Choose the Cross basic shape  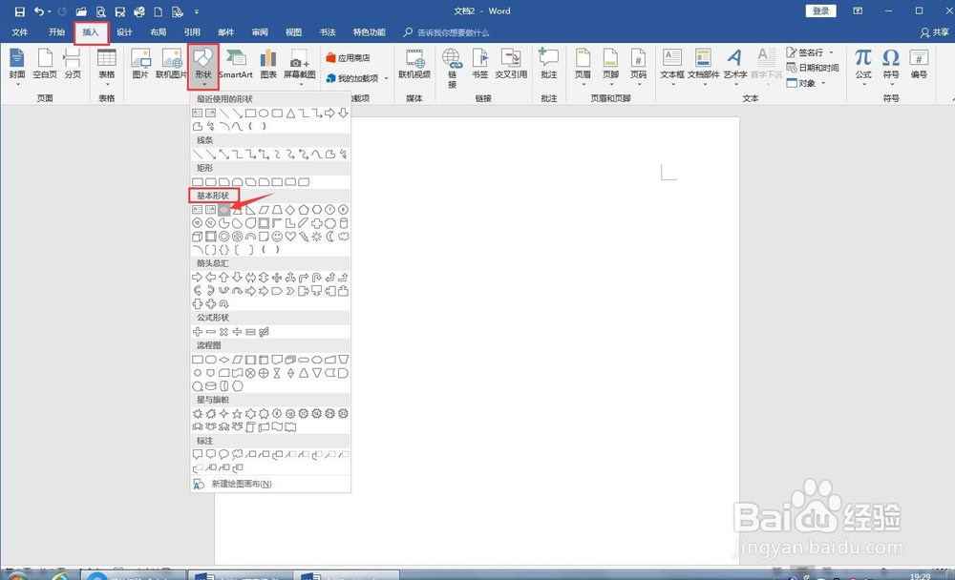pos(317,223)
